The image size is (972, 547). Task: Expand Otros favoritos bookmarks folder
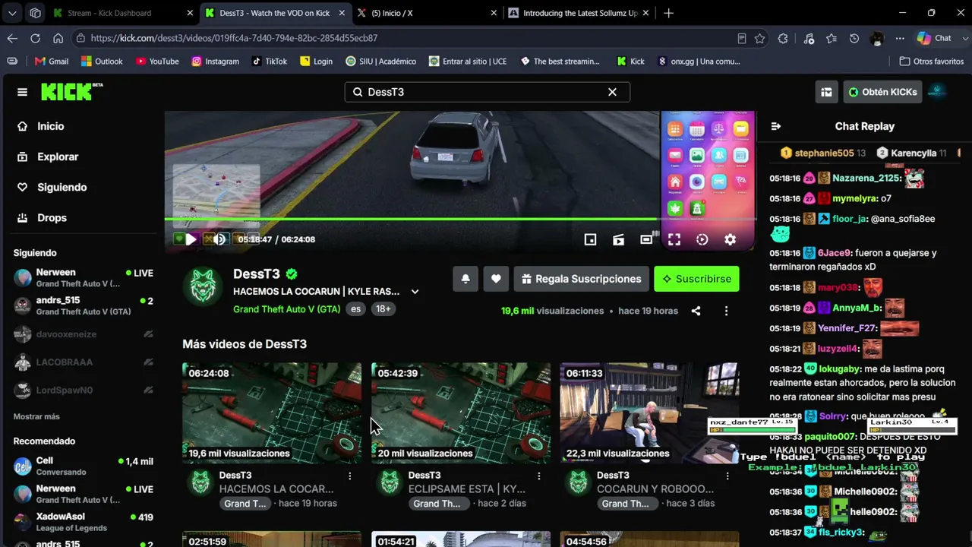[931, 62]
